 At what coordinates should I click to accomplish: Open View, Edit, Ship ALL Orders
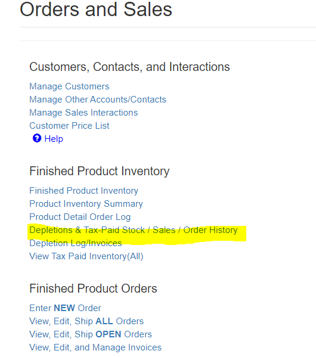86,321
